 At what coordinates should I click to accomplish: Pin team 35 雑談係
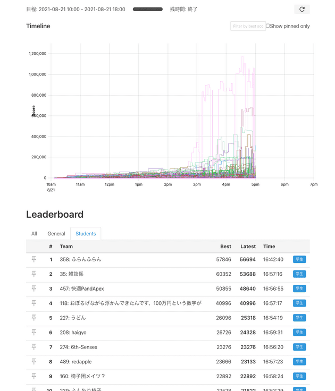(34, 274)
